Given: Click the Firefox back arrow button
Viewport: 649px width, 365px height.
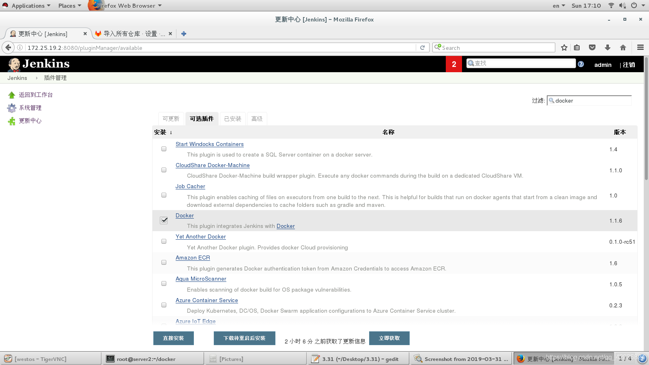Looking at the screenshot, I should (8, 47).
